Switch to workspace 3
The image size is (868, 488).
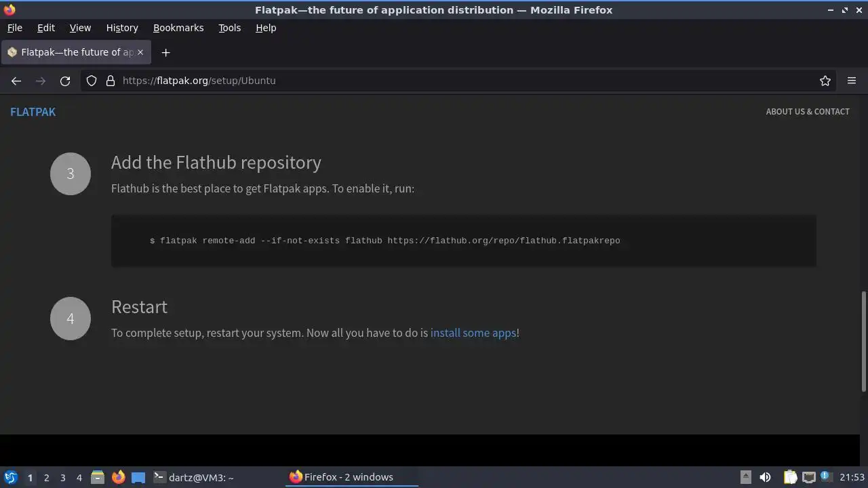(x=62, y=478)
